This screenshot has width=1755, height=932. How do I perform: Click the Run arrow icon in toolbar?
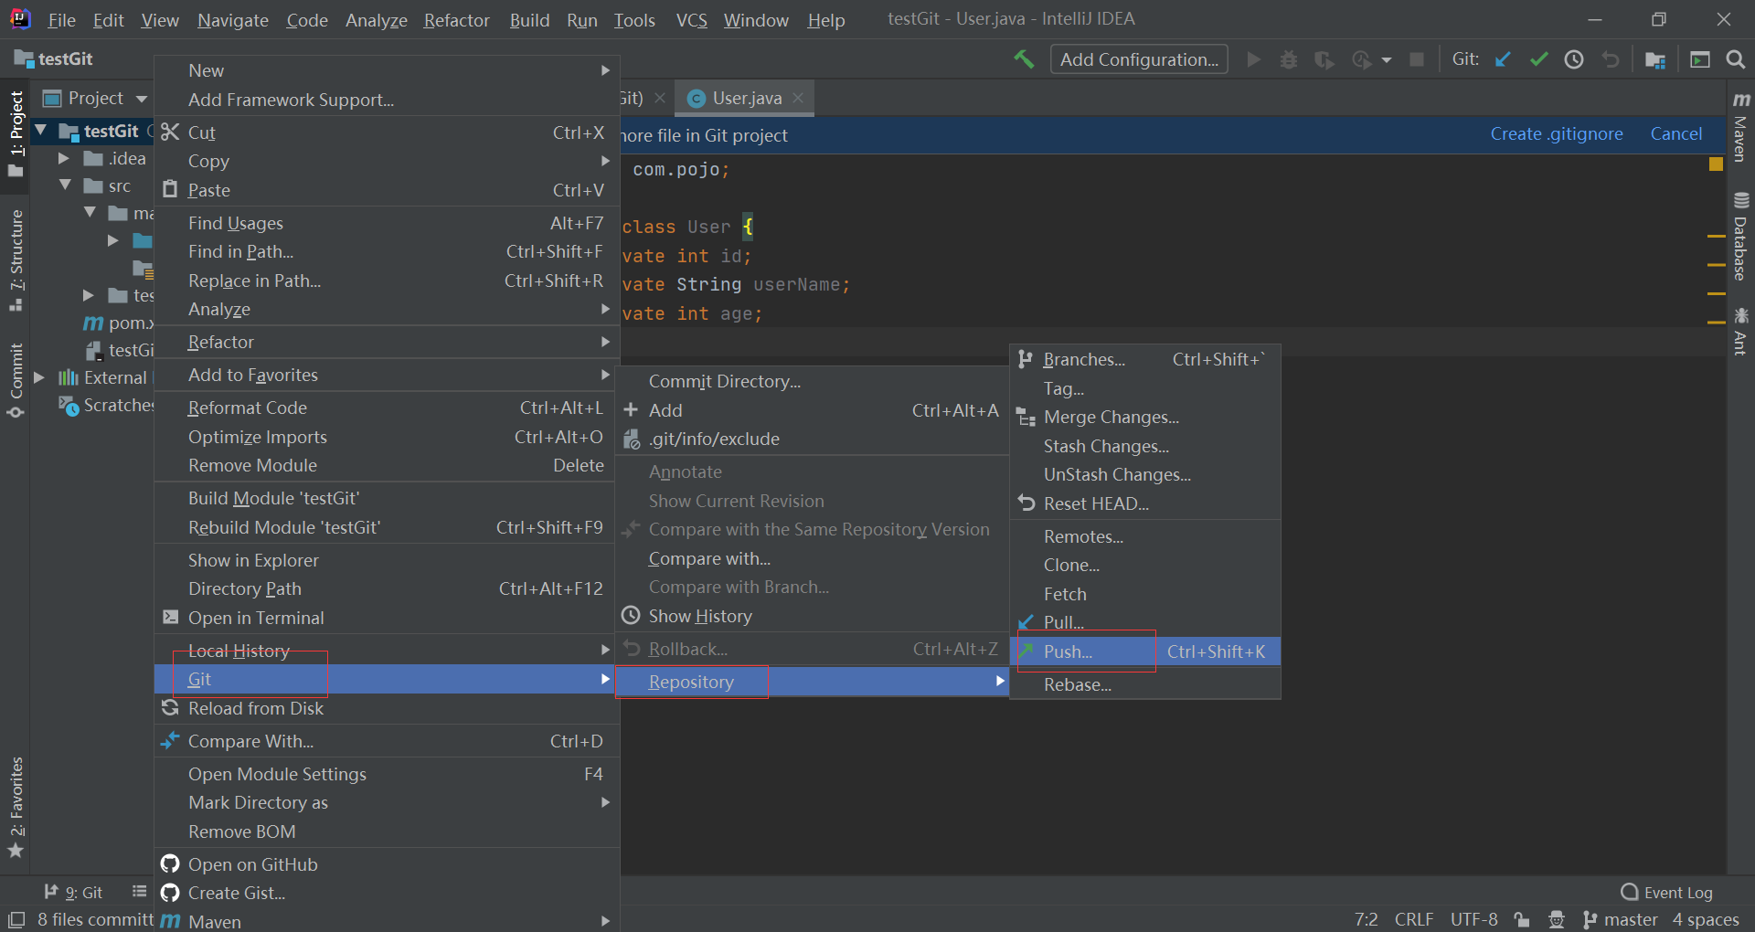pyautogui.click(x=1254, y=59)
